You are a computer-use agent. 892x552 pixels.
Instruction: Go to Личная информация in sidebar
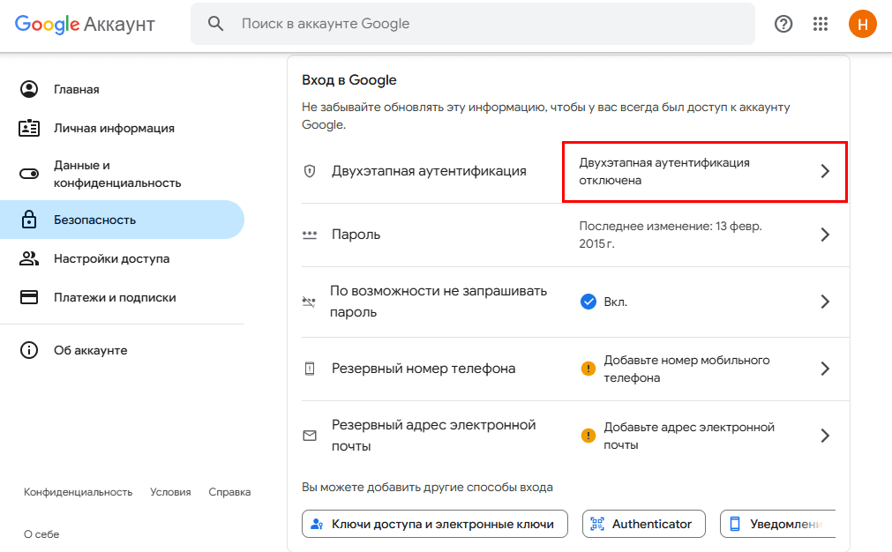[114, 128]
